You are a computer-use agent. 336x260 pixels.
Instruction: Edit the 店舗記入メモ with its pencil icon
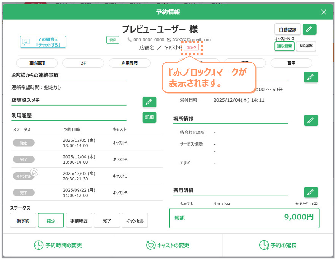[149, 102]
